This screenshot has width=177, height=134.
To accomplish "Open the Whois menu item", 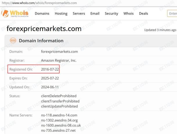I will click(x=129, y=13).
